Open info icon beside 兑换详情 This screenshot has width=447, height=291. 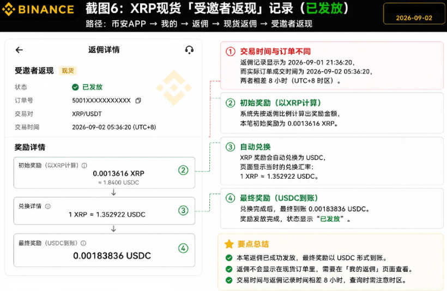(48, 206)
